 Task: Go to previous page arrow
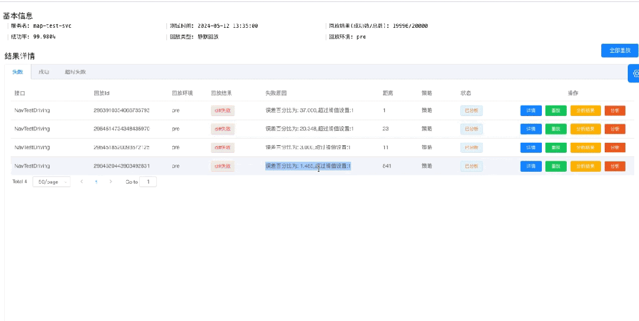82,182
